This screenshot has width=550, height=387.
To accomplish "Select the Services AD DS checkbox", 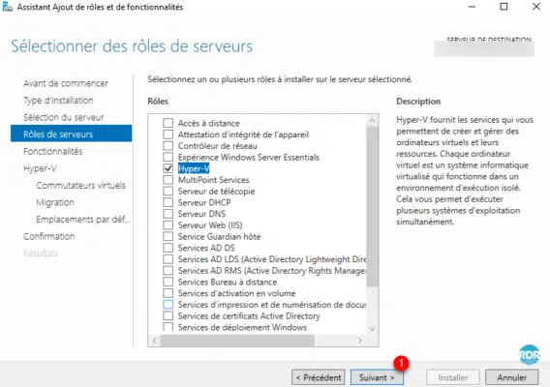I will (x=168, y=248).
